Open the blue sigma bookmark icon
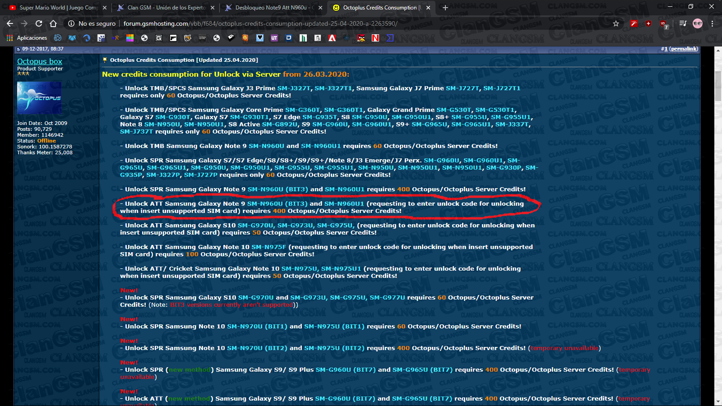 click(x=390, y=38)
